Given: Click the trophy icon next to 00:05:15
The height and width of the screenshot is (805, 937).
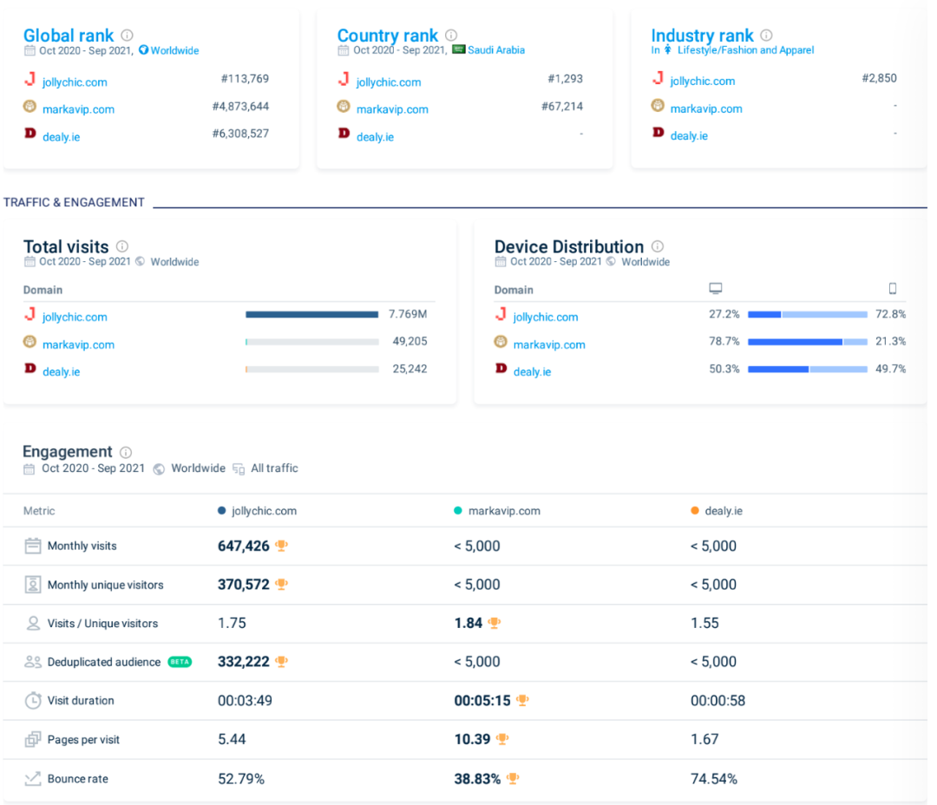Looking at the screenshot, I should 522,700.
